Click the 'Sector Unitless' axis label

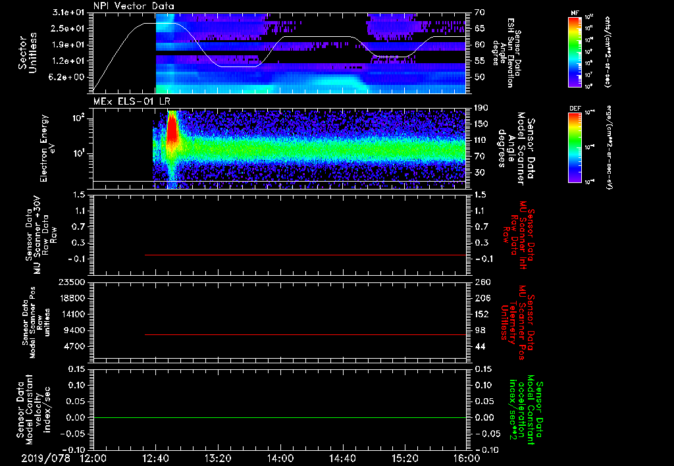click(28, 53)
